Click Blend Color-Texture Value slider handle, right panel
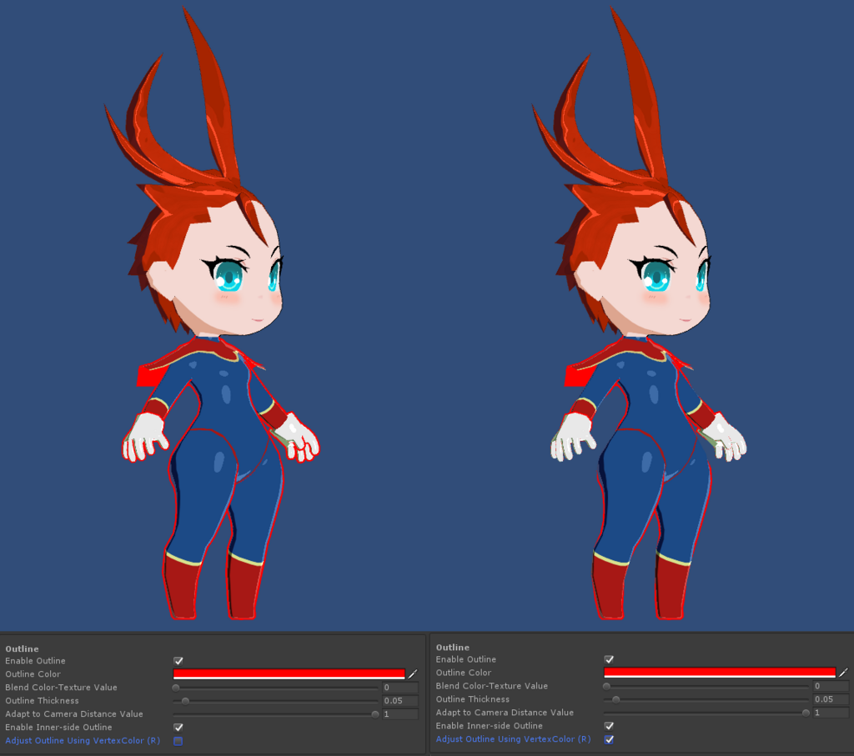Screen dimensions: 854x756 click(607, 686)
